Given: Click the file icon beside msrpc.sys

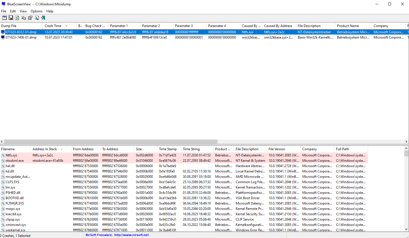Looking at the screenshot, I should tap(3, 209).
